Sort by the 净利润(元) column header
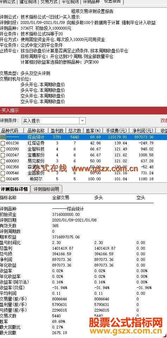The image size is (167, 338). coord(142,131)
